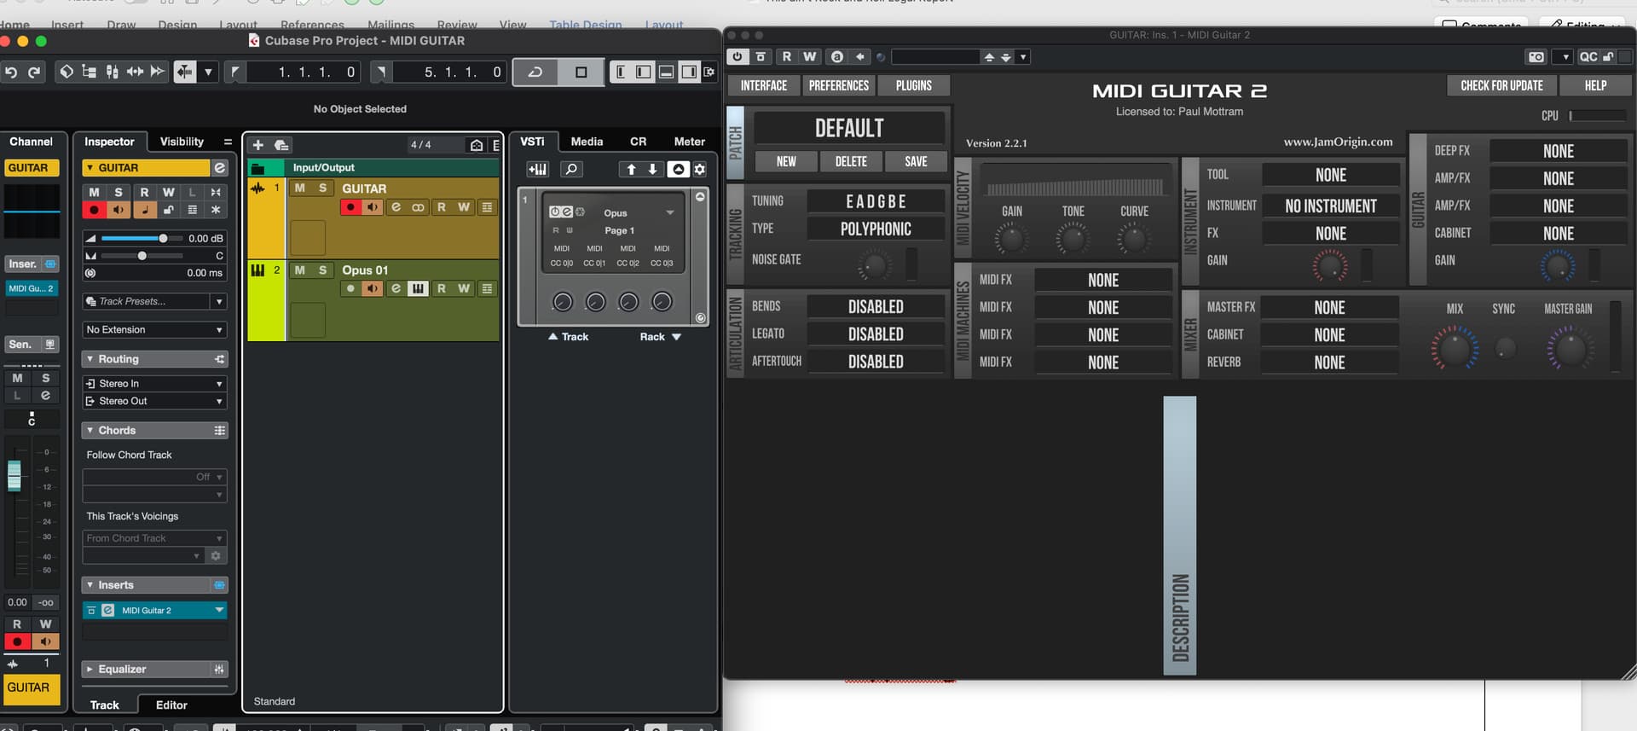The width and height of the screenshot is (1637, 731).
Task: Click the camera snapshot icon in plugin header
Action: (1536, 57)
